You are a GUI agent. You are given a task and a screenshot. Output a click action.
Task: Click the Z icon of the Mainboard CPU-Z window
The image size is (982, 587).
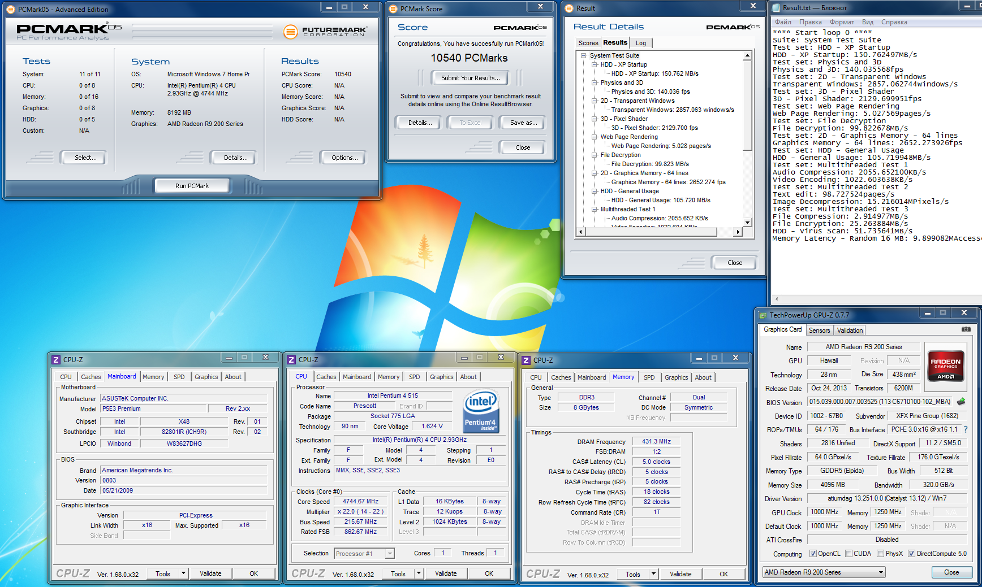pyautogui.click(x=56, y=359)
